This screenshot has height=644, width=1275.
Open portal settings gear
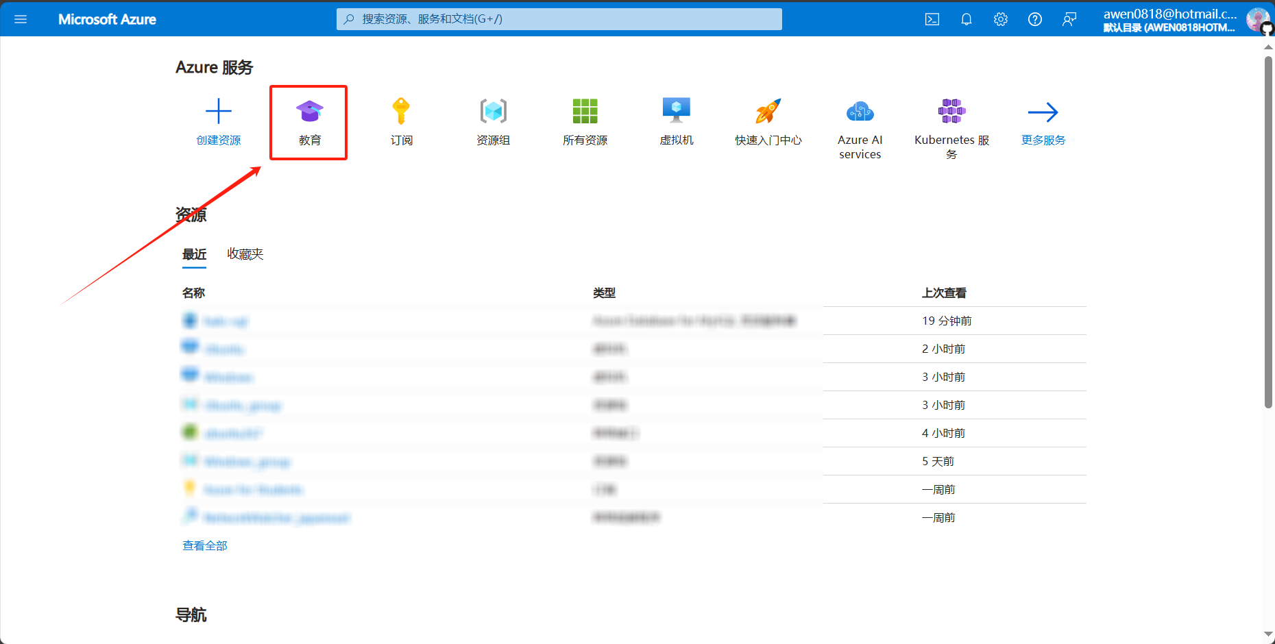pos(1001,19)
